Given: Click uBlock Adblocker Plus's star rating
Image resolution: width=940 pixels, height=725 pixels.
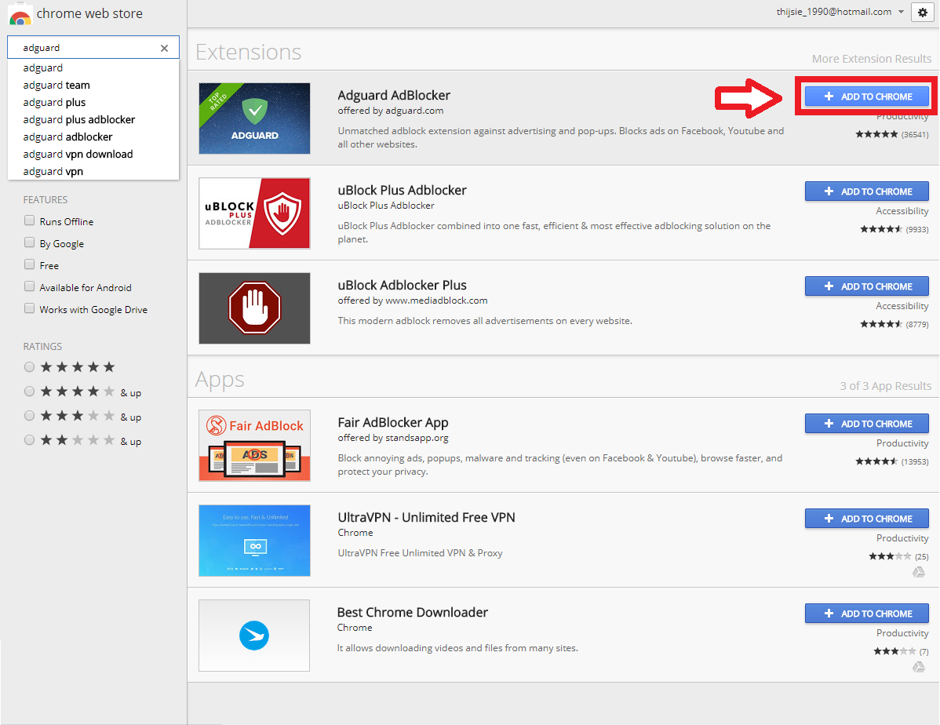Looking at the screenshot, I should 880,324.
